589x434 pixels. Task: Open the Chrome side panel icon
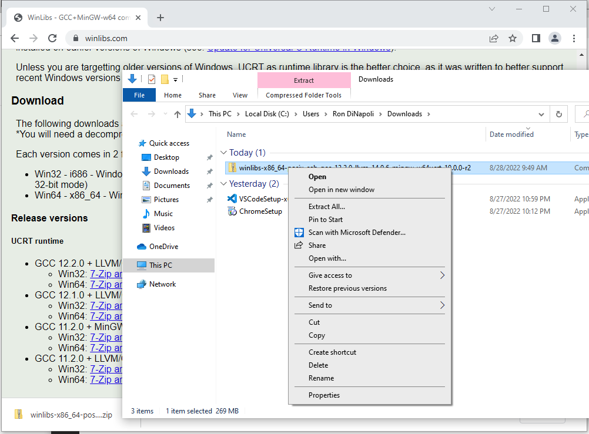[x=536, y=38]
